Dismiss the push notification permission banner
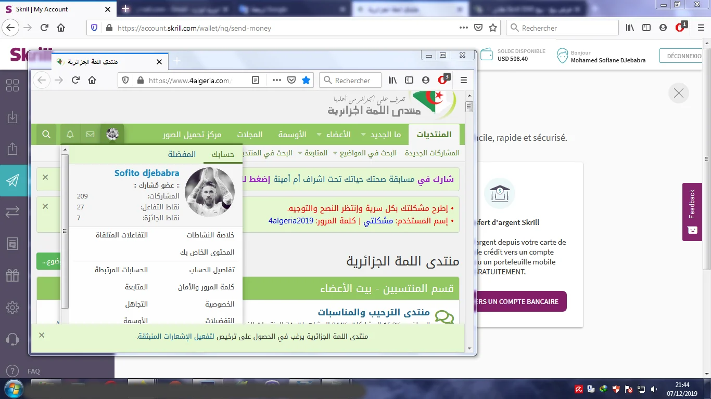Screen dimensions: 711x399 click(x=42, y=336)
